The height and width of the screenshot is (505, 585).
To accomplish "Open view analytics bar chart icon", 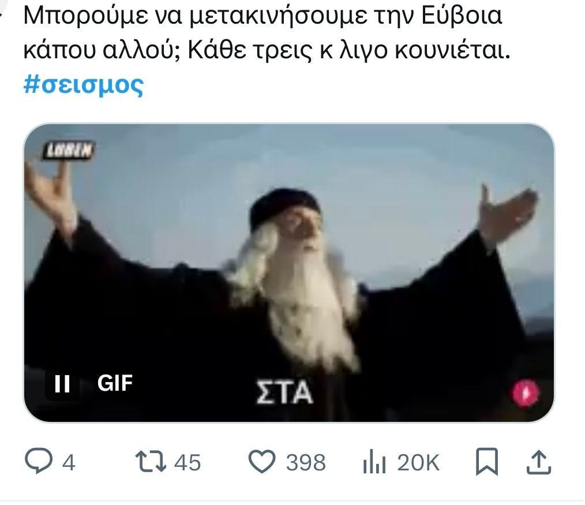I will [x=374, y=461].
